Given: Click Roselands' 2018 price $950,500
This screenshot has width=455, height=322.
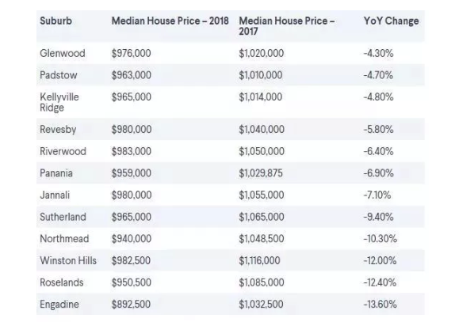Looking at the screenshot, I should pyautogui.click(x=132, y=282).
